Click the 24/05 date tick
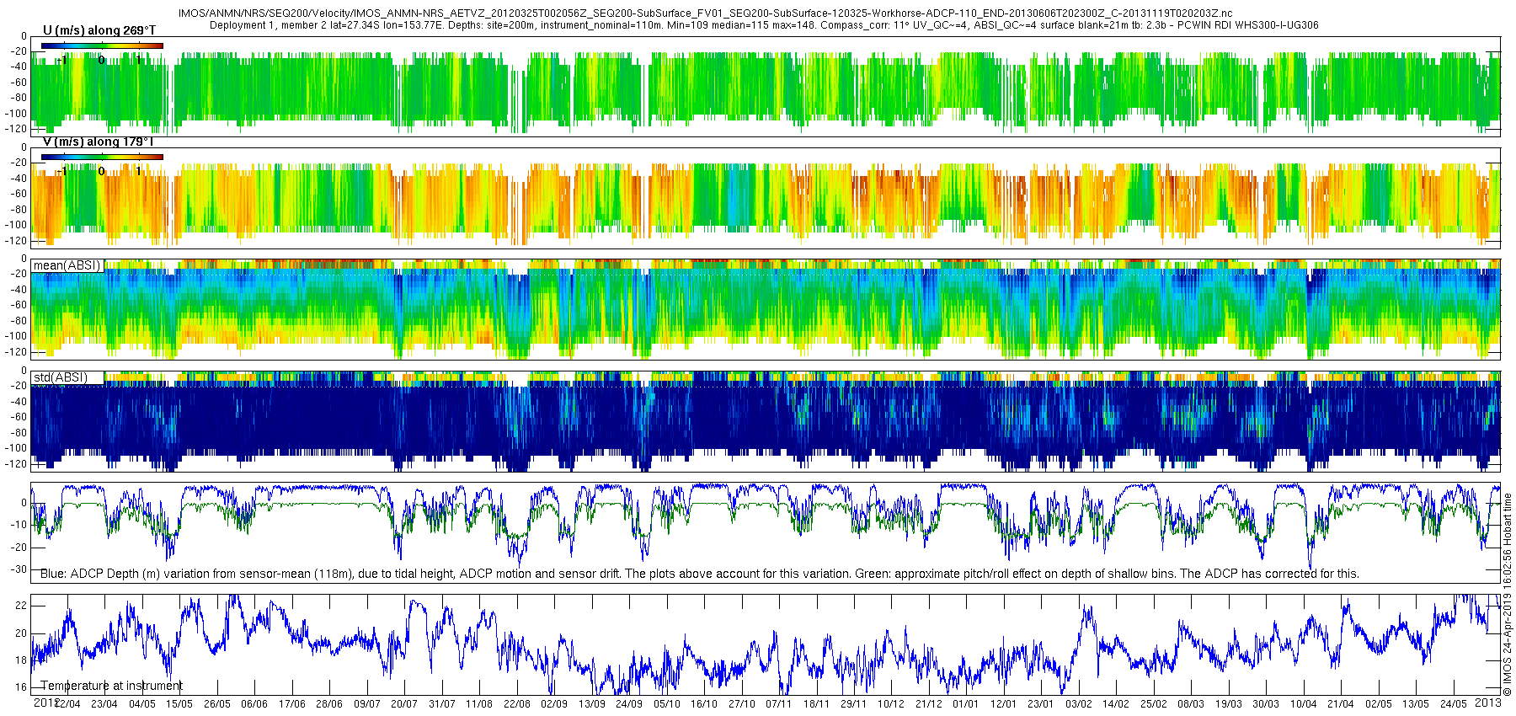The height and width of the screenshot is (716, 1516). [1453, 704]
